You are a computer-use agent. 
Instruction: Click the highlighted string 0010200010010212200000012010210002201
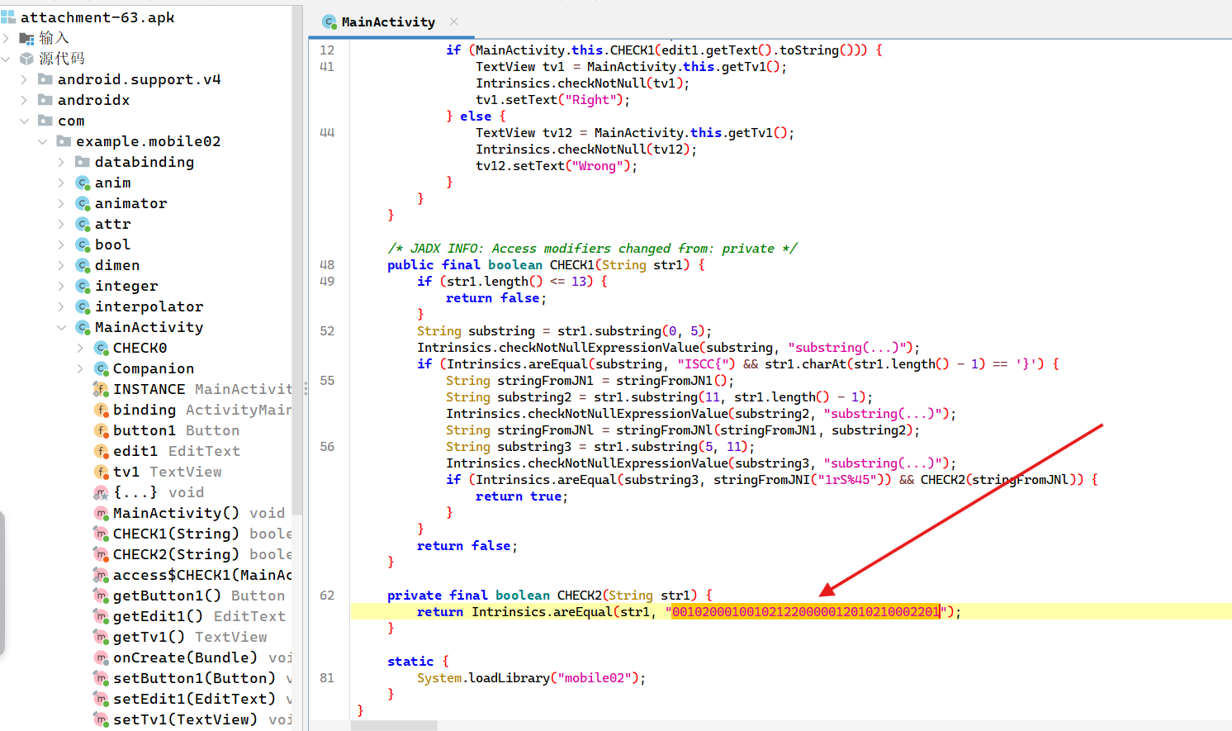(x=806, y=612)
